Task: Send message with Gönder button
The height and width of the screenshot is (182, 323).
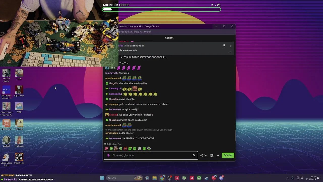Action: [228, 155]
